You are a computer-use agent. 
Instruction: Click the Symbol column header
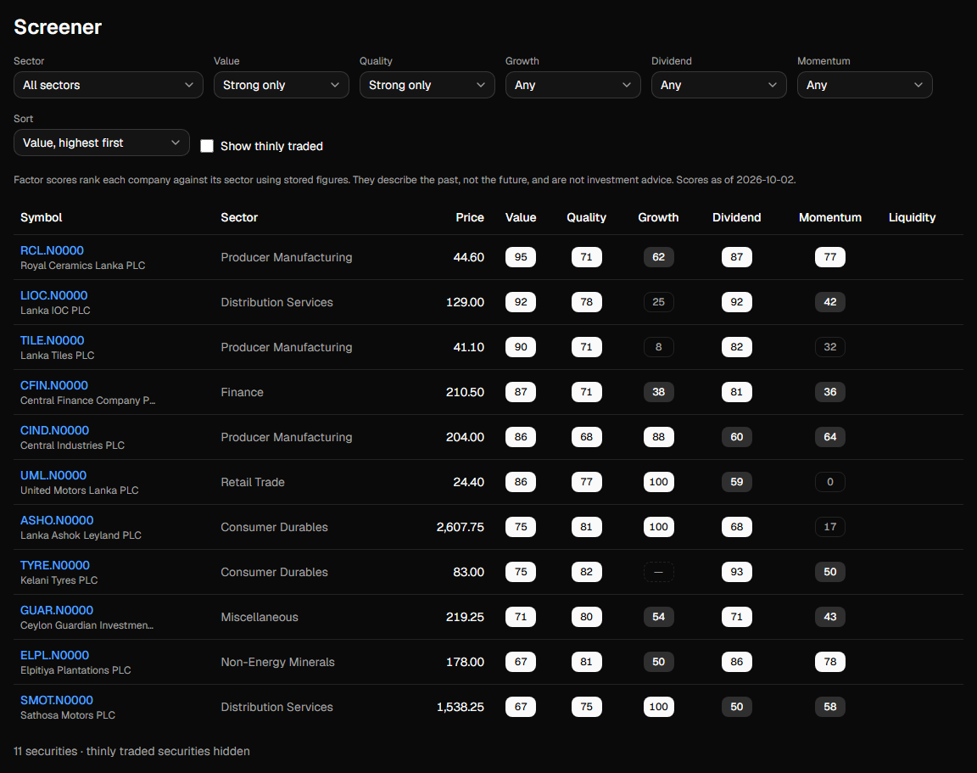pyautogui.click(x=41, y=217)
